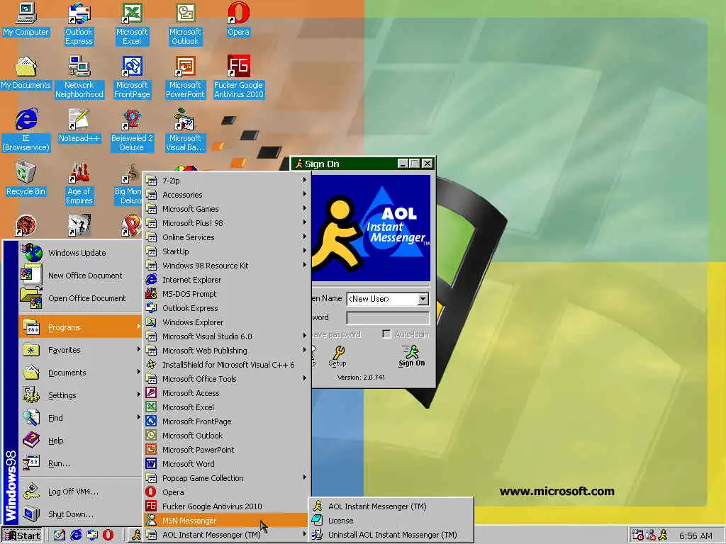The height and width of the screenshot is (544, 726).
Task: Select the Age of Empires desktop shortcut
Action: coord(79,183)
